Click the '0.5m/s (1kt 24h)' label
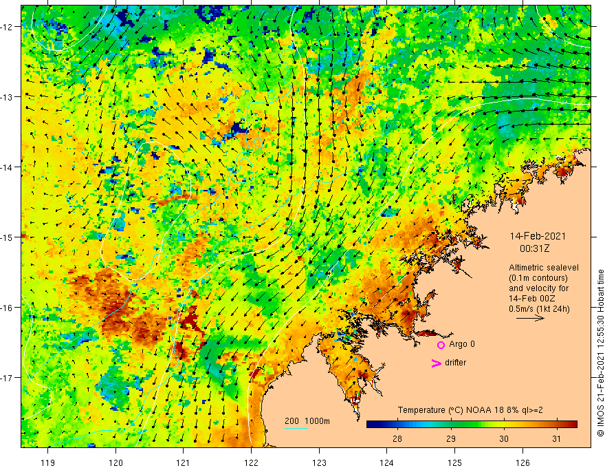 (x=539, y=309)
